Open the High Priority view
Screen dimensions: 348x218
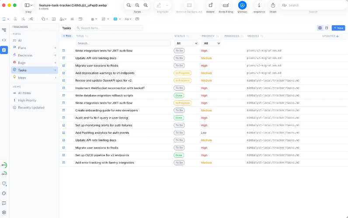pos(27,100)
